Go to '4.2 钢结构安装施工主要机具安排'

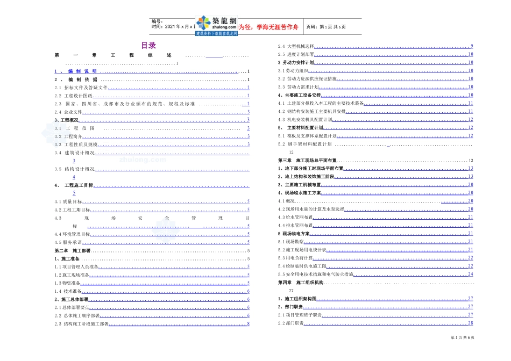(x=375, y=111)
